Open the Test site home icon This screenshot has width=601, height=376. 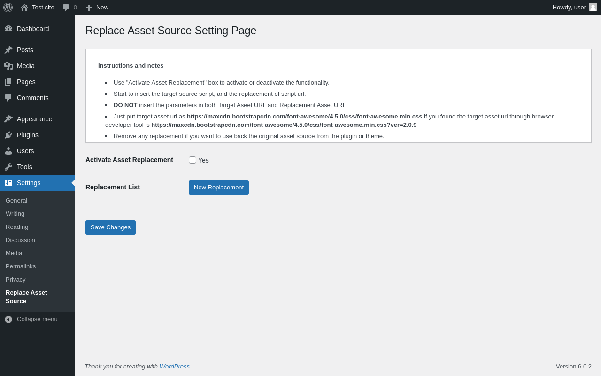(24, 8)
